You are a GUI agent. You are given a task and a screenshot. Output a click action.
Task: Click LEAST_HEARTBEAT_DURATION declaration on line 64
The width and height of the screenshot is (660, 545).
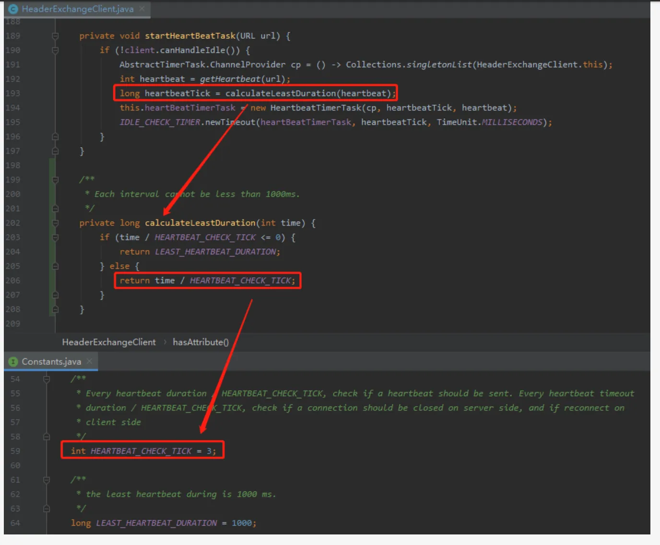click(x=156, y=523)
